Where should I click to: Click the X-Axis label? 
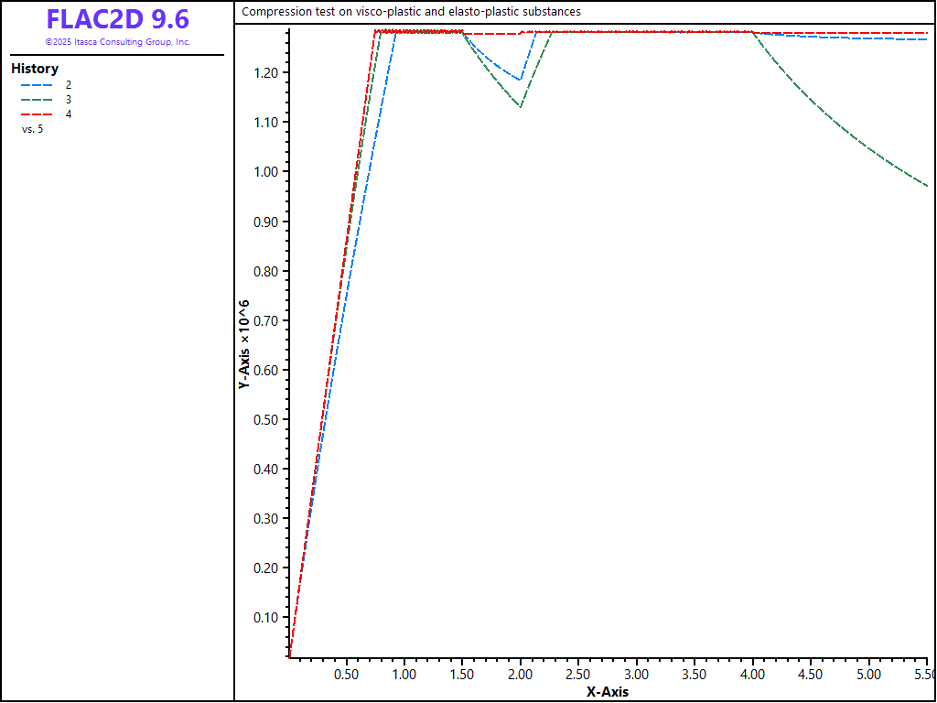[x=608, y=692]
